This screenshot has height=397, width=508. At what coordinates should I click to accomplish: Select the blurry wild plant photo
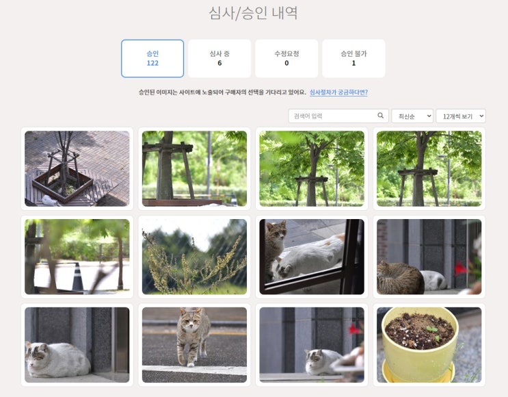tap(194, 257)
